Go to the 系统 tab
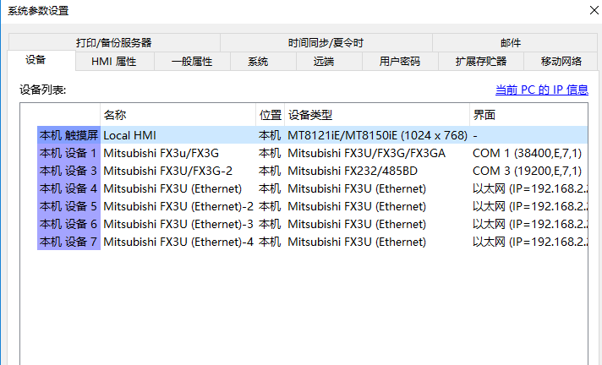602x365 pixels. [x=259, y=61]
